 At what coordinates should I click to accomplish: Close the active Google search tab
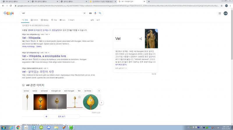click(144, 1)
